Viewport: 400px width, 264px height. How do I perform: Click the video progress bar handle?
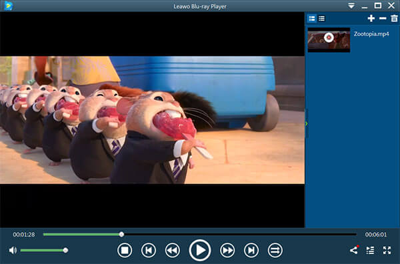point(121,234)
